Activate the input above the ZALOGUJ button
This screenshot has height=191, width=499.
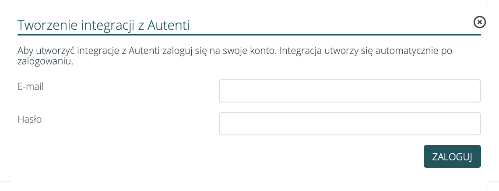tap(350, 124)
